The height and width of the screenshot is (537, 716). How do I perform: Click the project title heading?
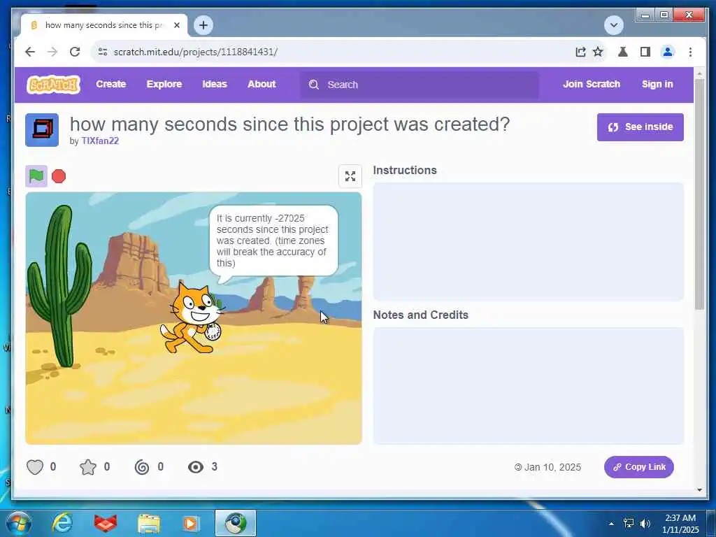[x=290, y=124]
